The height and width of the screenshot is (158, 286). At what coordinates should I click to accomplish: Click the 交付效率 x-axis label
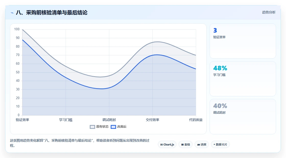pyautogui.click(x=152, y=120)
